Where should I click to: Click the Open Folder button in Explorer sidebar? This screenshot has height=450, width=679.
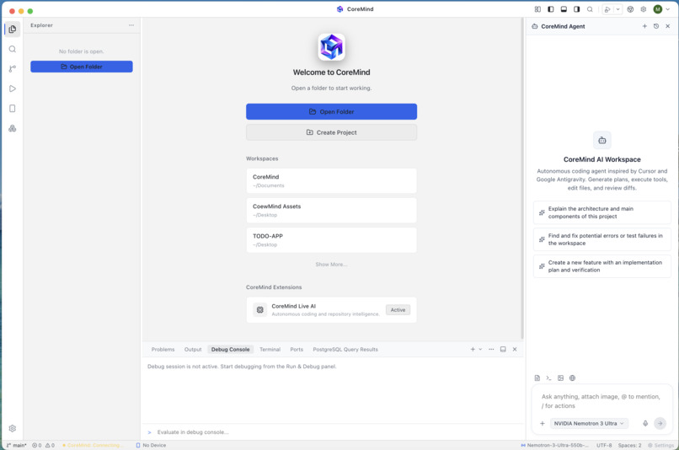(x=82, y=67)
